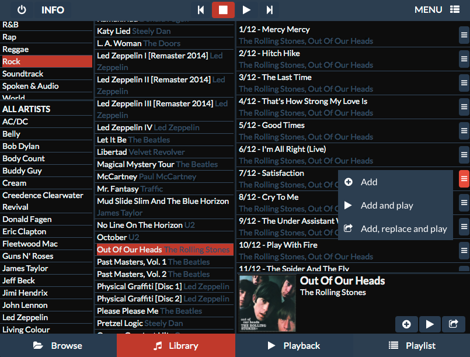Select artist Fleetwood Mac
The image size is (470, 357).
click(46, 244)
